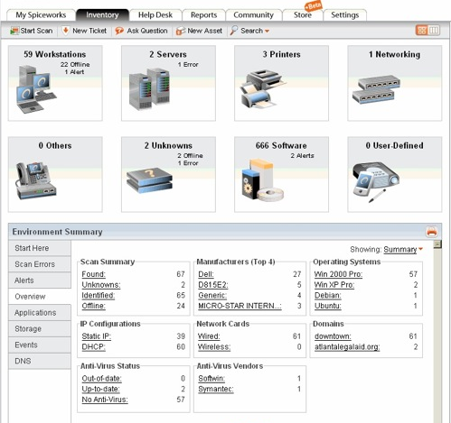Viewport: 451px width, 423px height.
Task: Click the Out-of-date anti-virus link
Action: (101, 378)
